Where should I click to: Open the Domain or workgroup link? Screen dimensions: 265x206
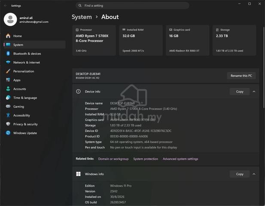113,159
